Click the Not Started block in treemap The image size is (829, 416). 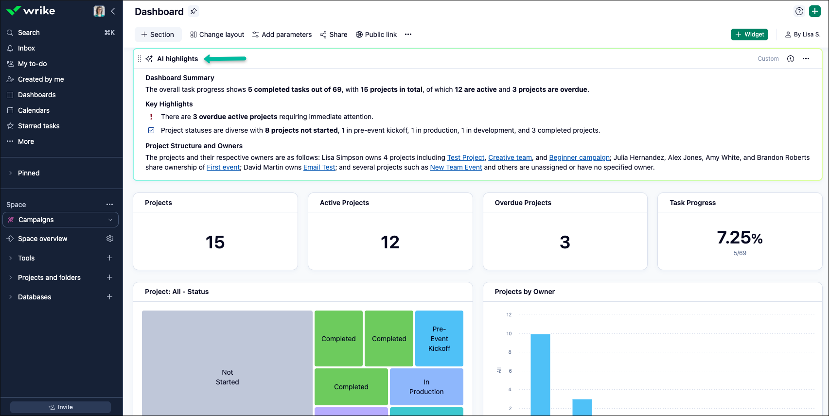[227, 377]
